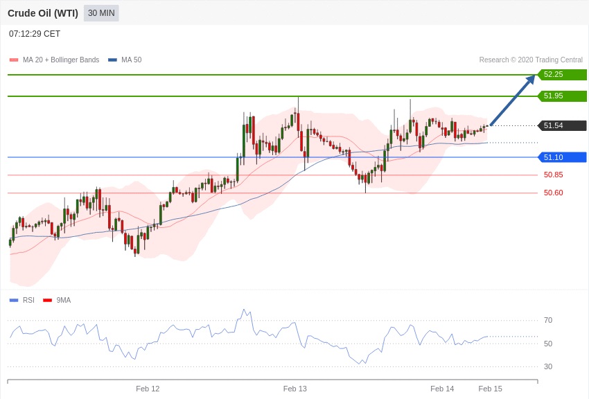
Task: Toggle the MA 50 legend label
Action: click(132, 60)
